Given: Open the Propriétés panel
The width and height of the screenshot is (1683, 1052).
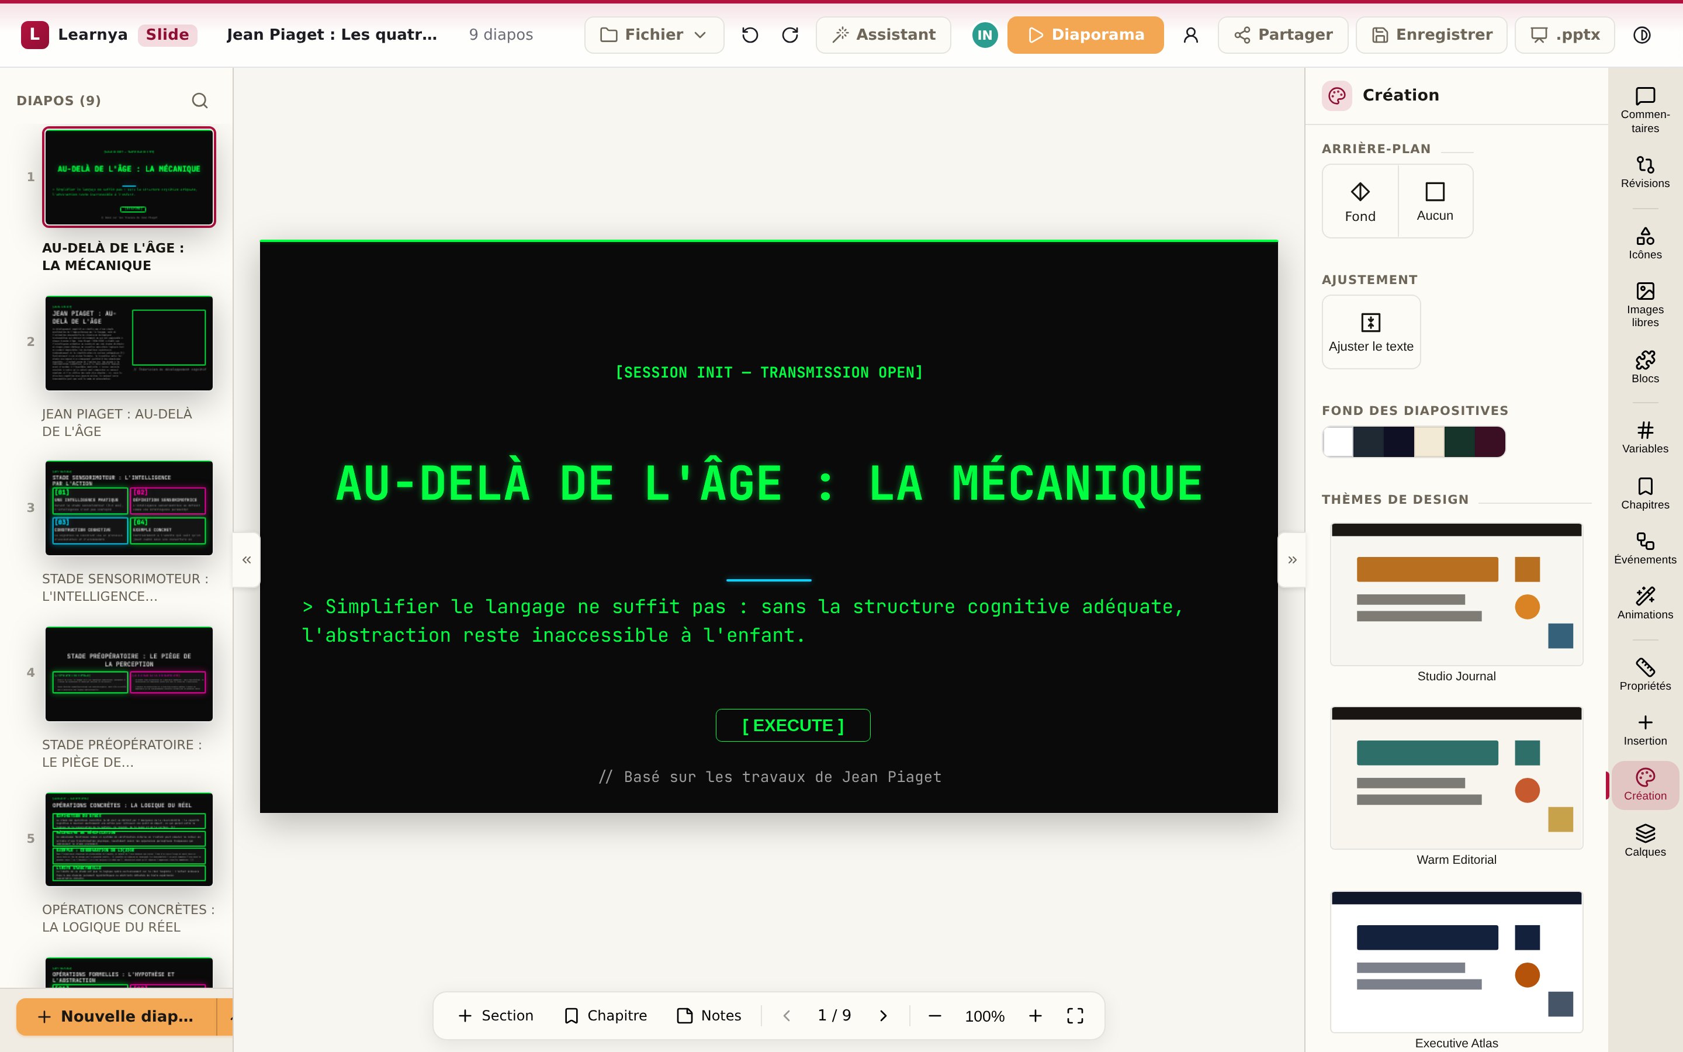Looking at the screenshot, I should tap(1645, 674).
